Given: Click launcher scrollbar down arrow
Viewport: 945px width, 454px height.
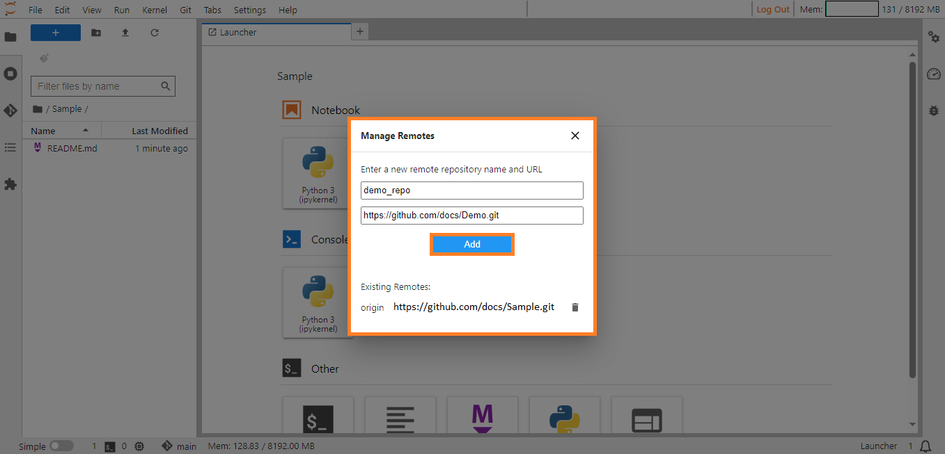Looking at the screenshot, I should point(912,424).
